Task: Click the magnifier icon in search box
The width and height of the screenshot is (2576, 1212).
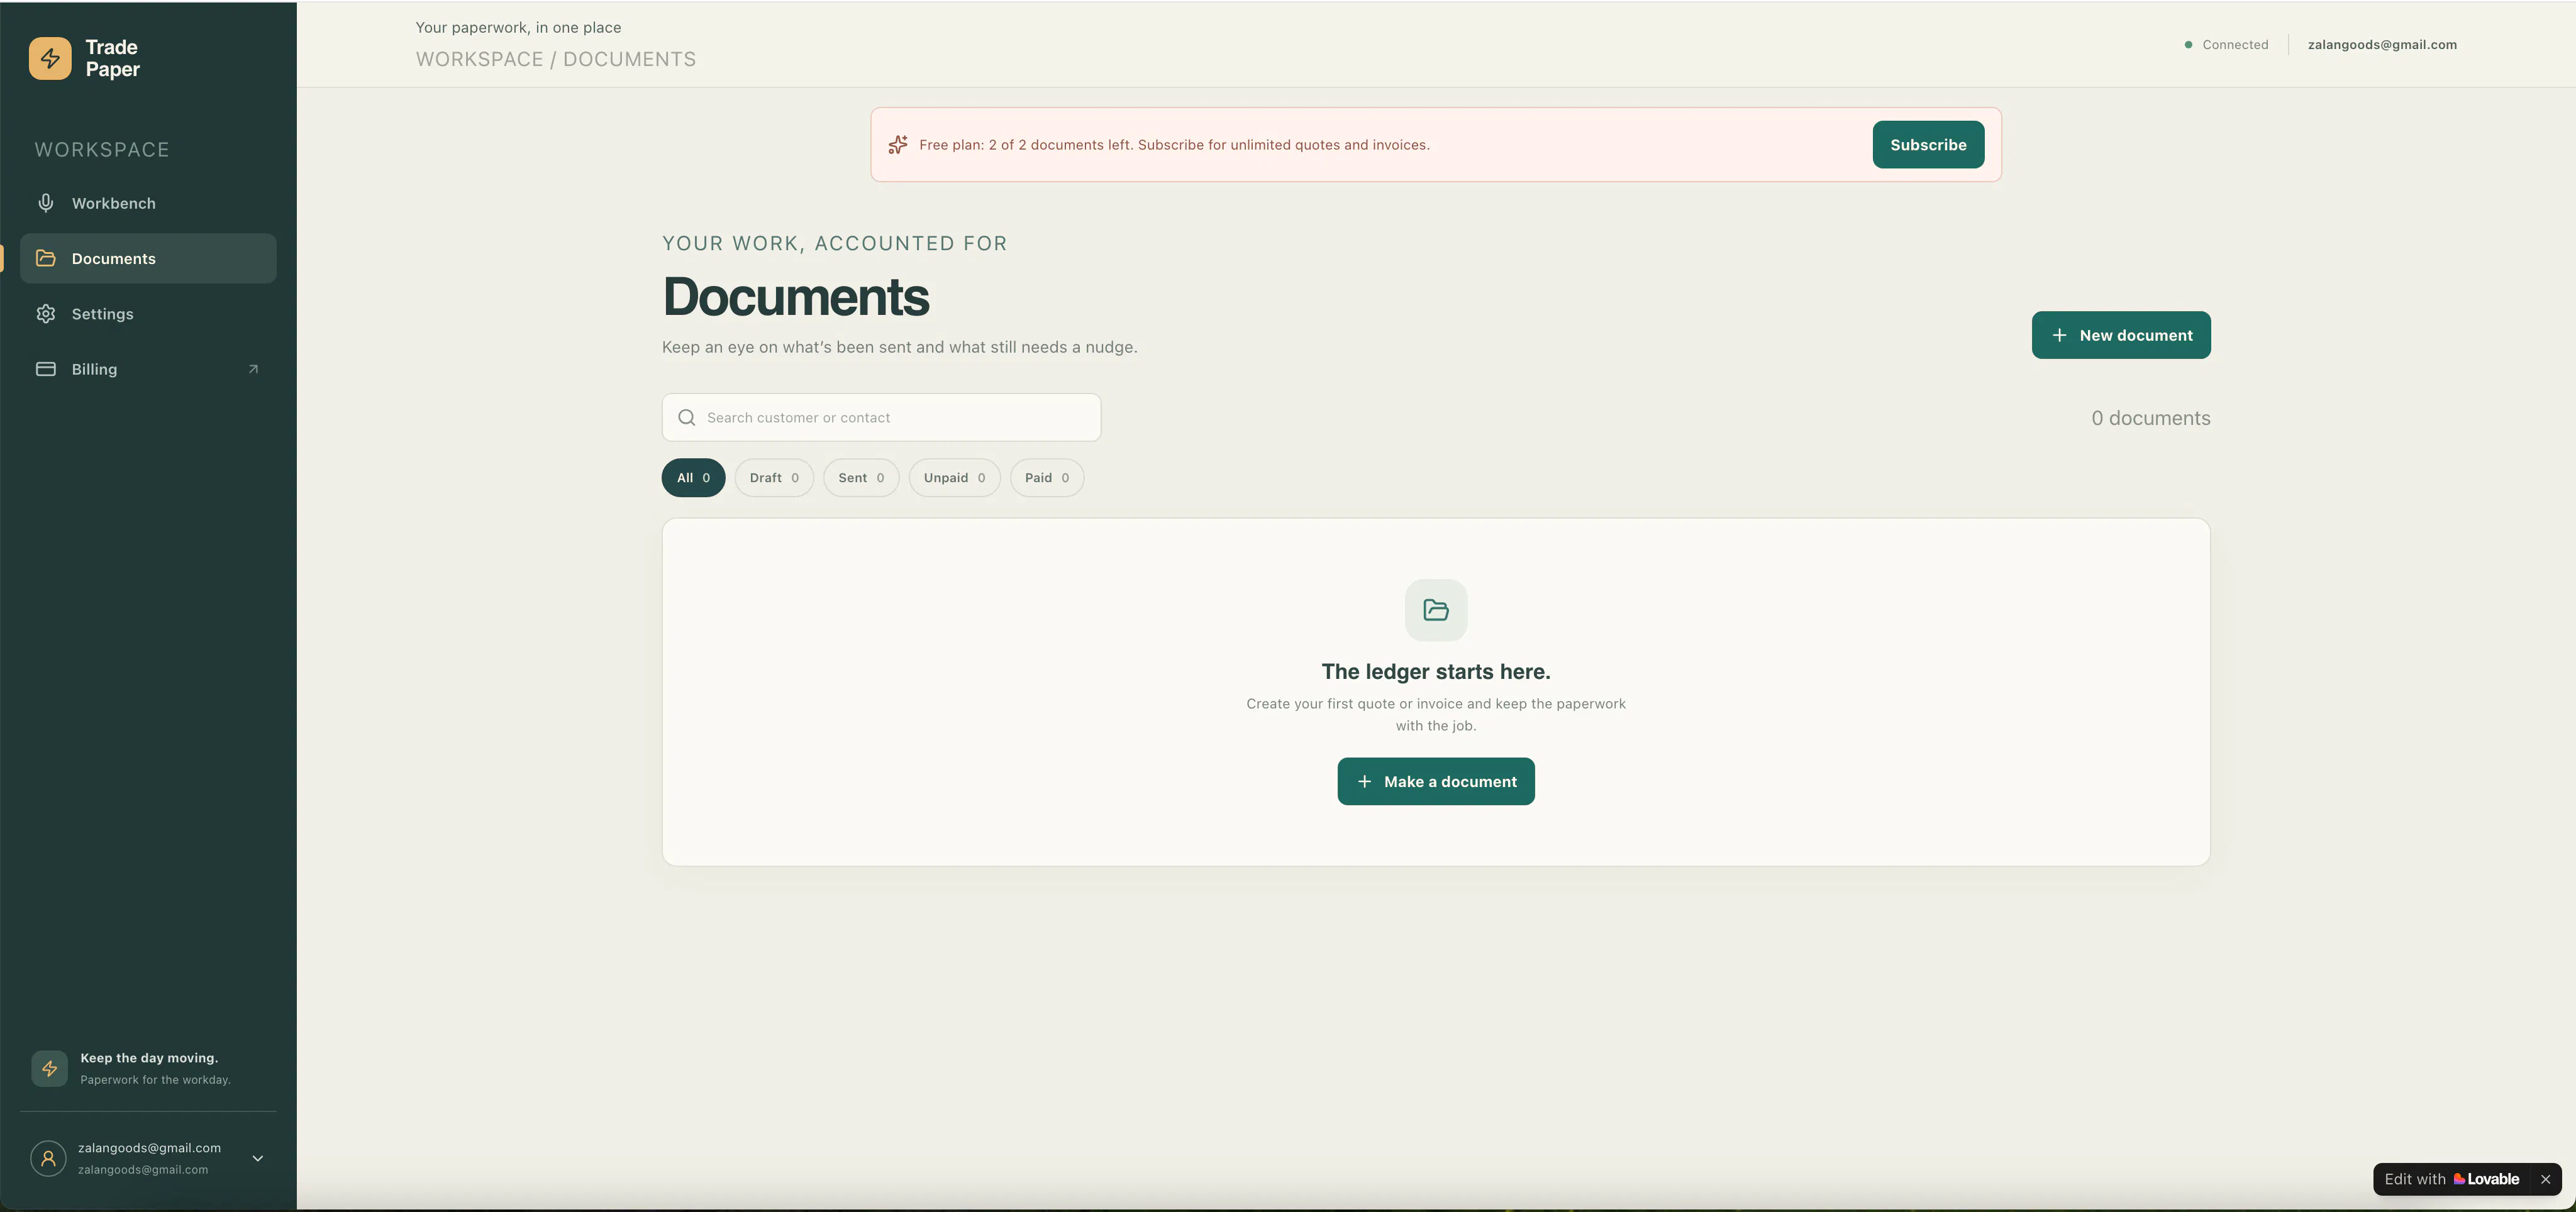Action: click(x=687, y=417)
